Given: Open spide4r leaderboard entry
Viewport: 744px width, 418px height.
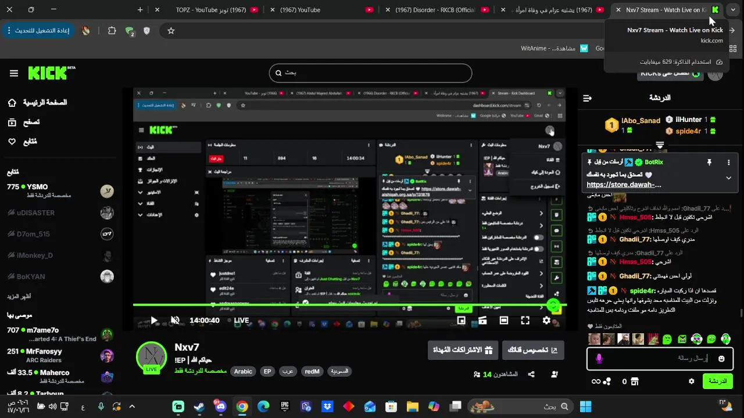Looking at the screenshot, I should point(691,131).
